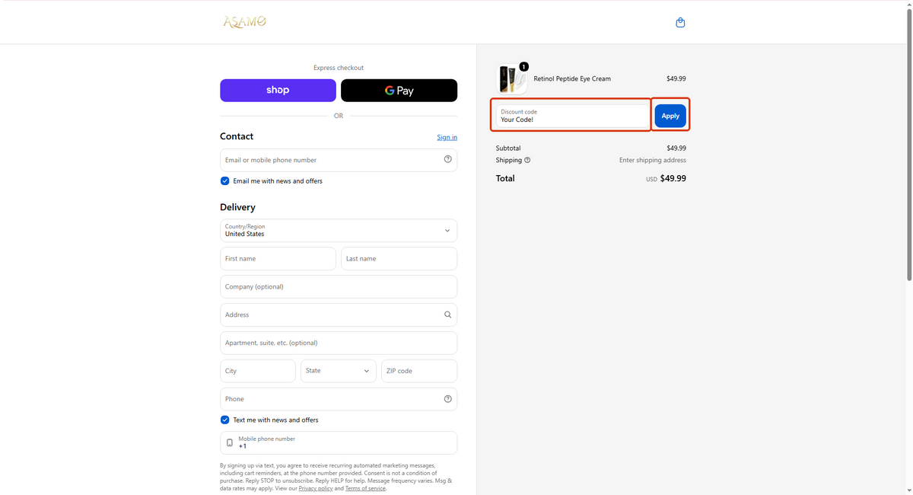Viewport: 913px width, 495px height.
Task: Open the Retinol Peptide Eye Cream thumbnail
Action: tap(511, 79)
